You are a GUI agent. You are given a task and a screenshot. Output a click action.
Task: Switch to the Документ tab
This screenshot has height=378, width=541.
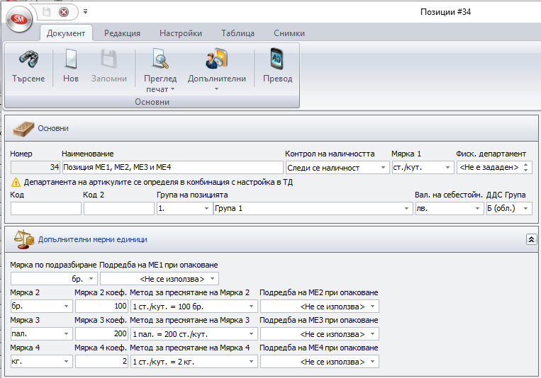coord(66,33)
